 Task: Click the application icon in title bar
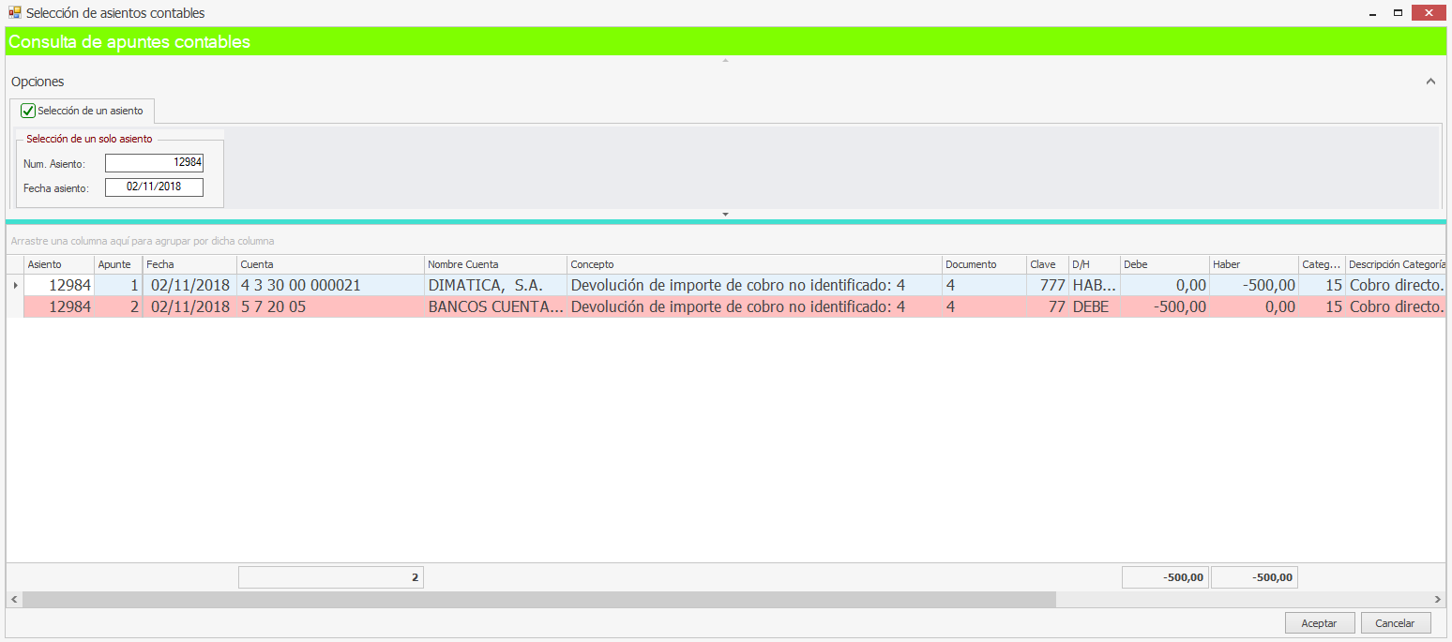[x=14, y=13]
